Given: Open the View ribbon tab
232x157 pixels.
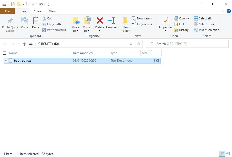Looking at the screenshot, I should (x=52, y=11).
